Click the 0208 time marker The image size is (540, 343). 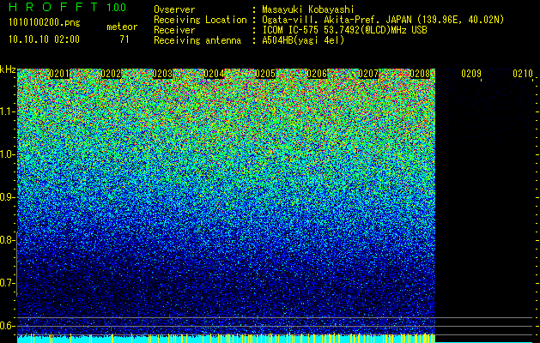[420, 74]
